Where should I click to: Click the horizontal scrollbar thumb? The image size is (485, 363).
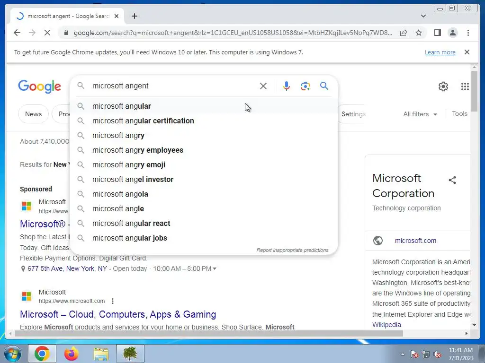(209, 333)
